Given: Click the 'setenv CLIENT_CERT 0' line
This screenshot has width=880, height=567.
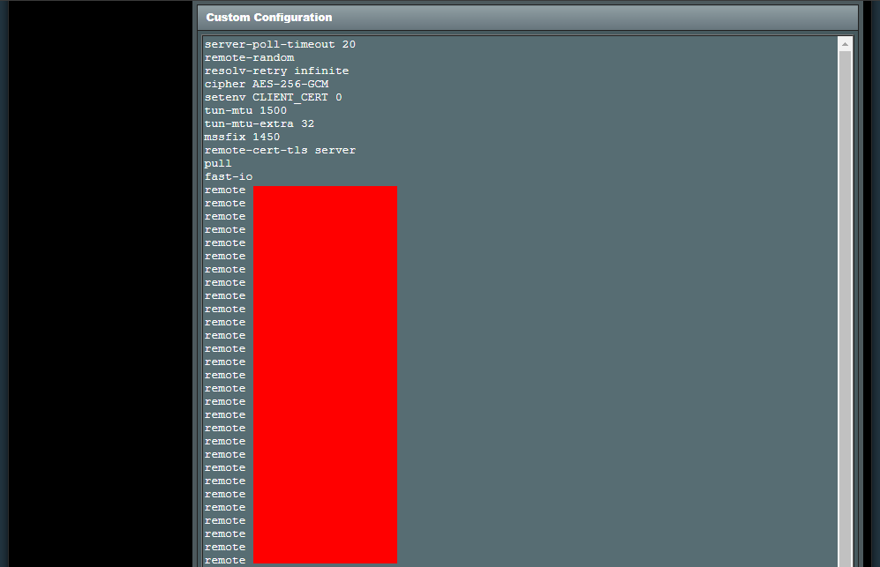Looking at the screenshot, I should (273, 97).
